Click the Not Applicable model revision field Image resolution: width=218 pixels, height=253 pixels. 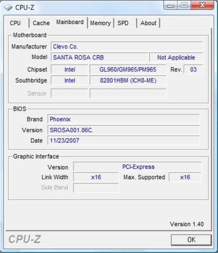176,57
